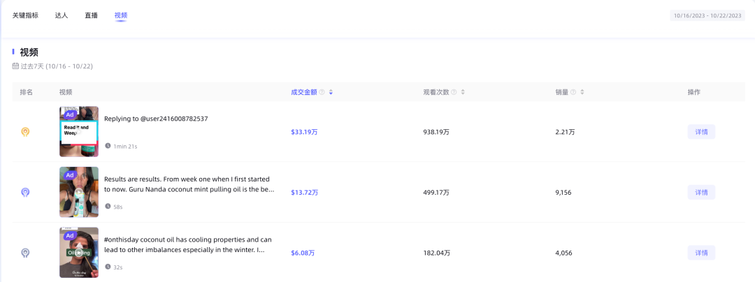The image size is (755, 282).
Task: Click the 观看次数 help question-mark icon
Action: [x=454, y=92]
